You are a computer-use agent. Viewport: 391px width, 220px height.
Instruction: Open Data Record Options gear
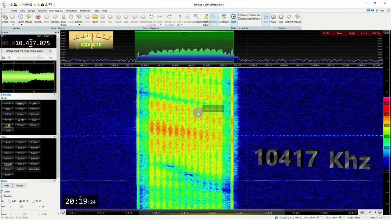point(55,18)
